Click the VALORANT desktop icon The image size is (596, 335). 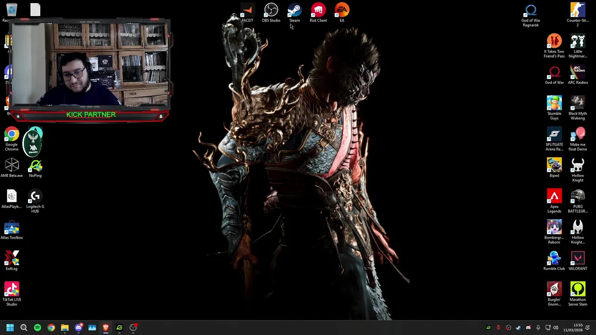click(577, 261)
